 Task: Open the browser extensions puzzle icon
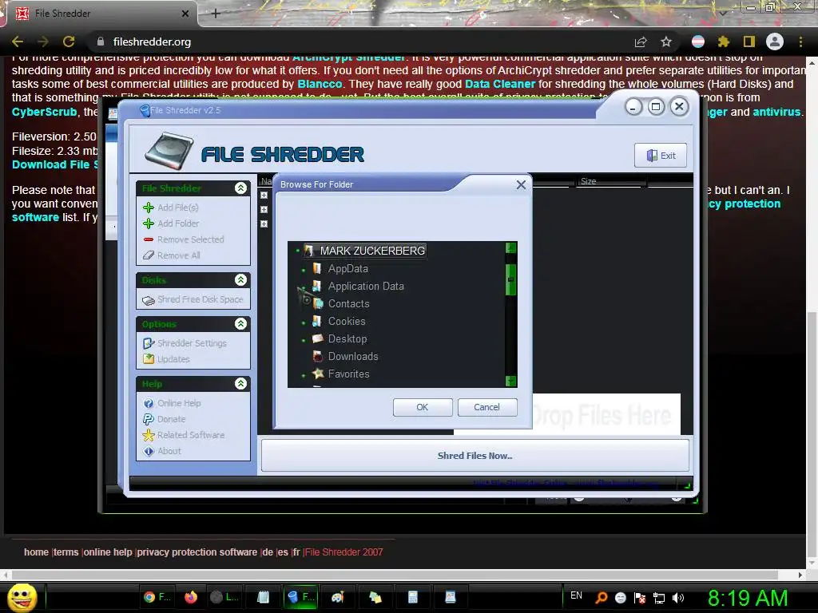(x=723, y=42)
